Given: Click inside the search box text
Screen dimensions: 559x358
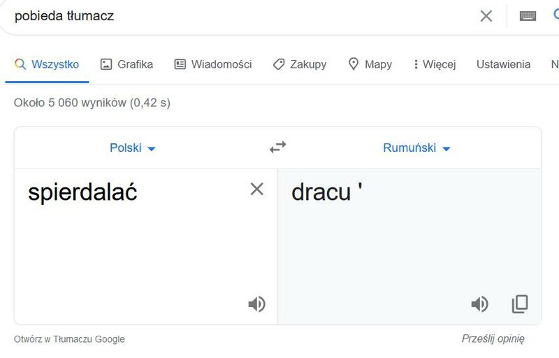Looking at the screenshot, I should 64,16.
